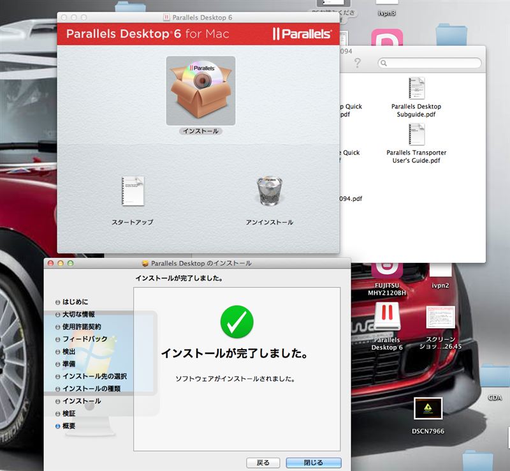Click the help question mark in Finder window
This screenshot has width=510, height=471.
point(358,63)
